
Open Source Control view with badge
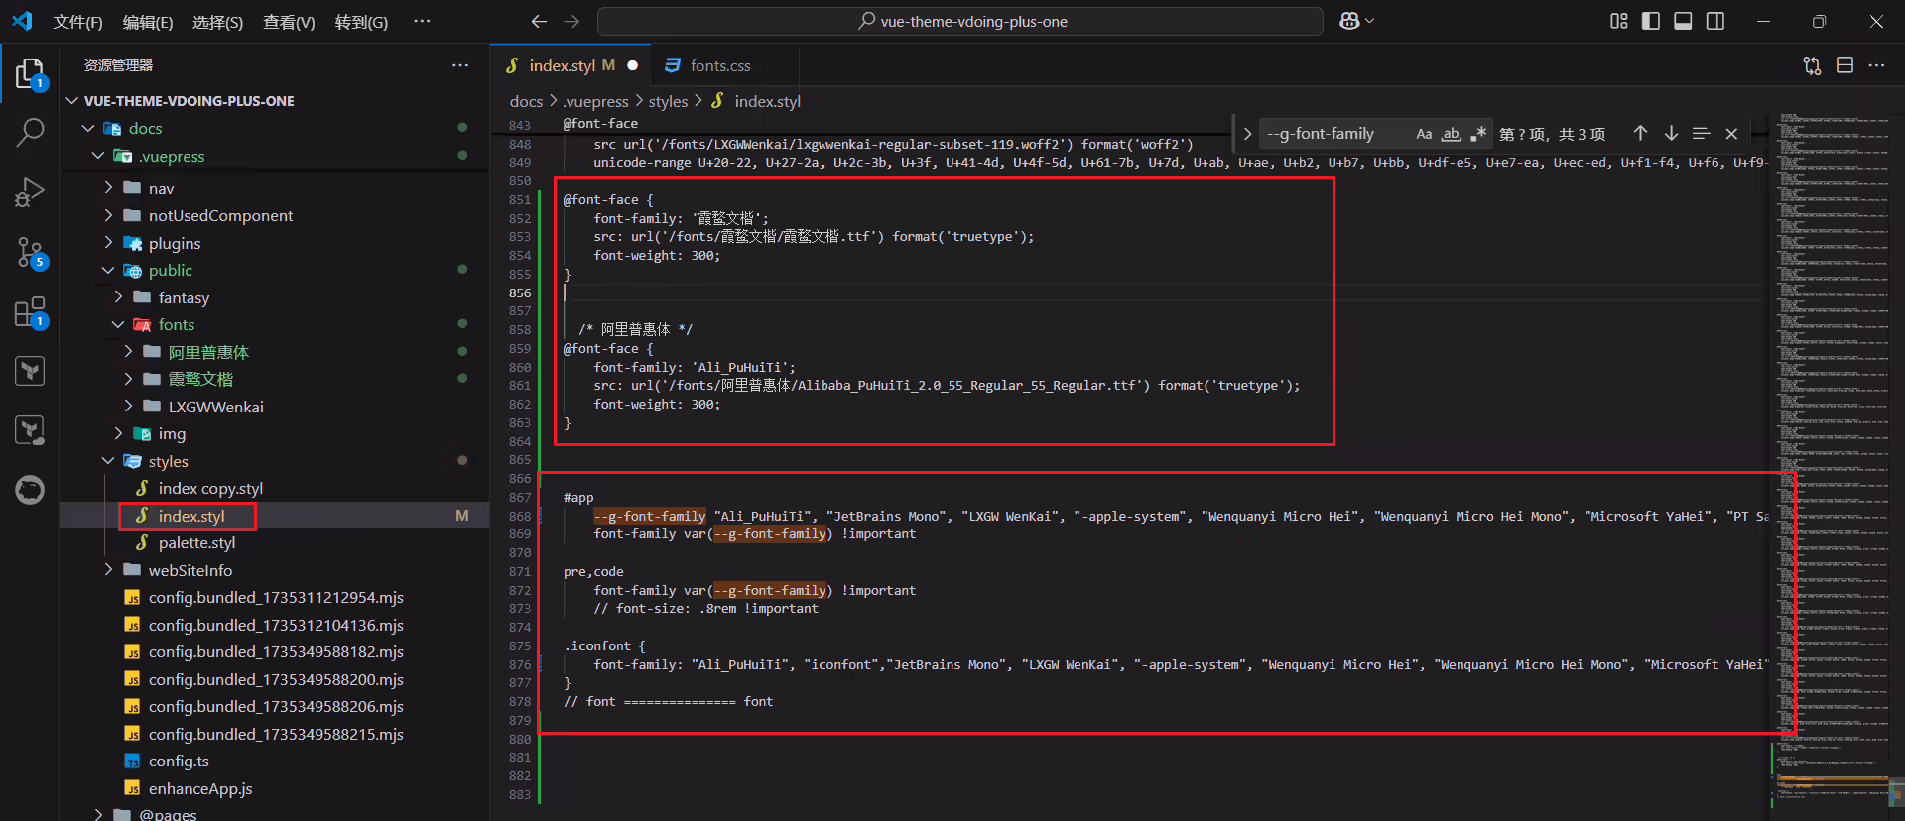coord(30,252)
